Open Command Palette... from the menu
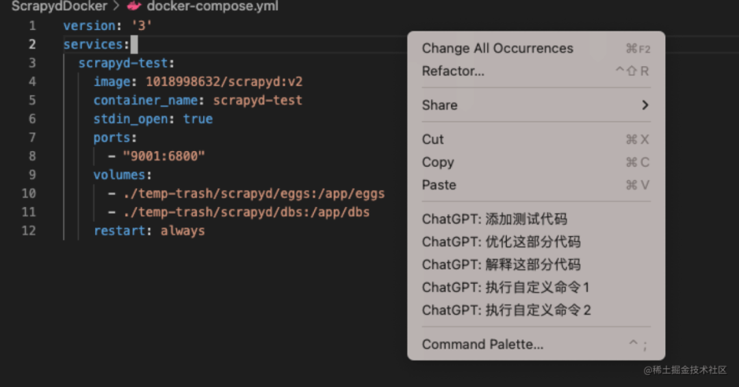The image size is (739, 387). (x=482, y=345)
